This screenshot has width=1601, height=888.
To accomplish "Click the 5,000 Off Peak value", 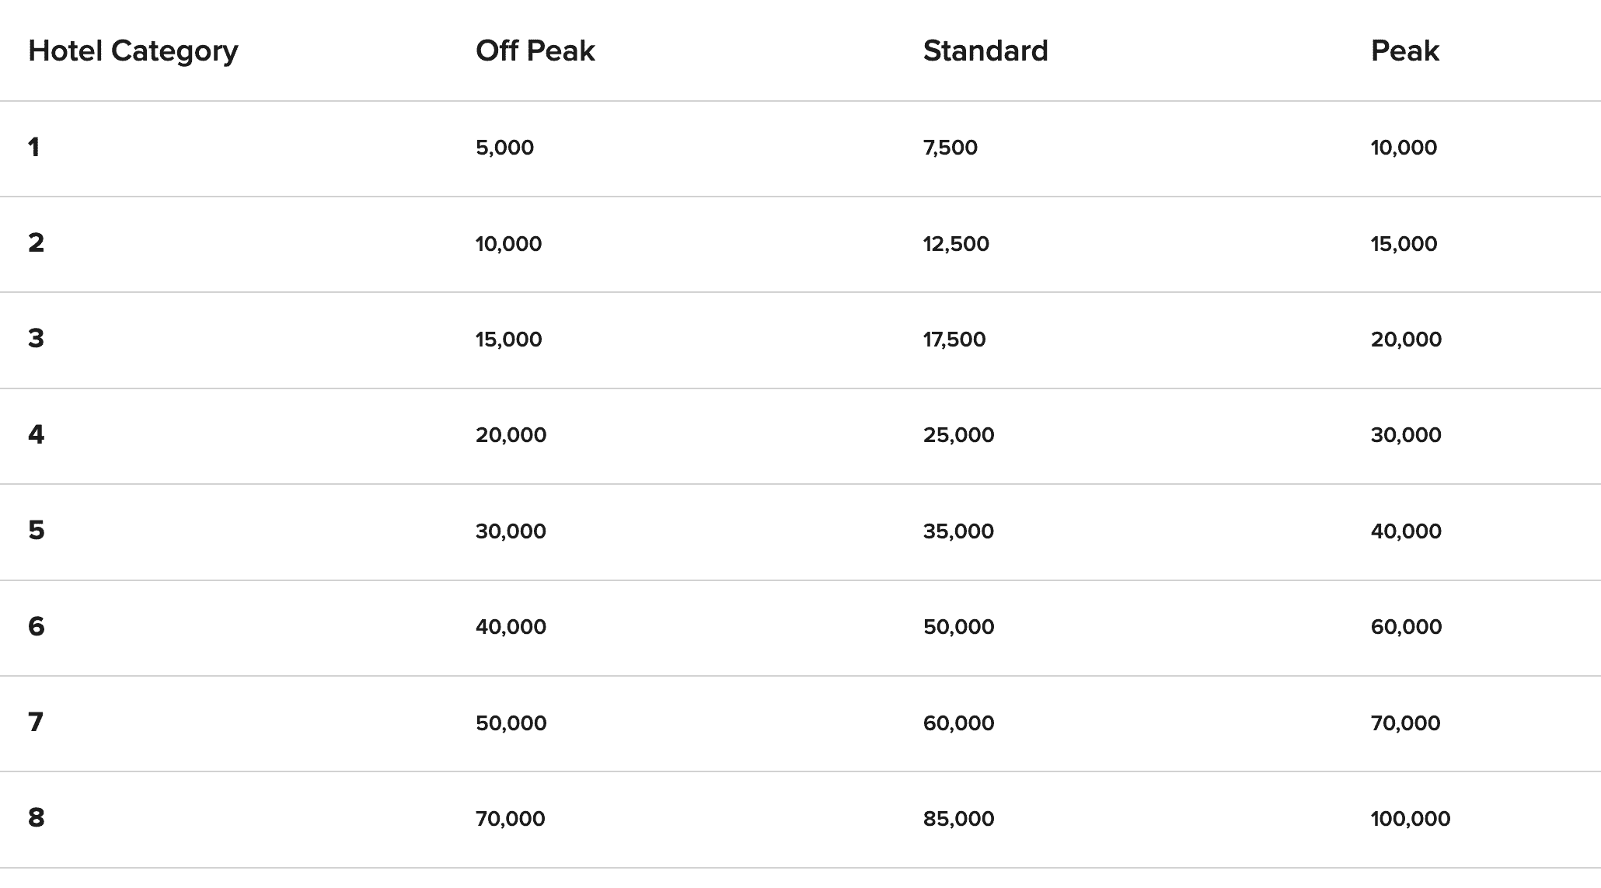I will point(504,148).
